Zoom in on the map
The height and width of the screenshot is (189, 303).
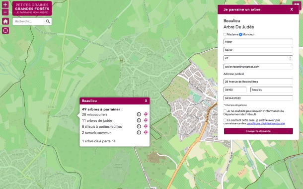[x=5, y=4]
